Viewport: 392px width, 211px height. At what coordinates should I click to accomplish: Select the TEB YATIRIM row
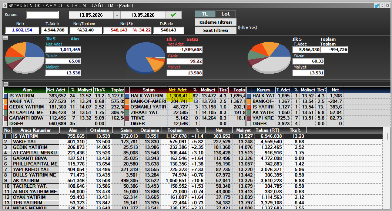tap(192, 202)
